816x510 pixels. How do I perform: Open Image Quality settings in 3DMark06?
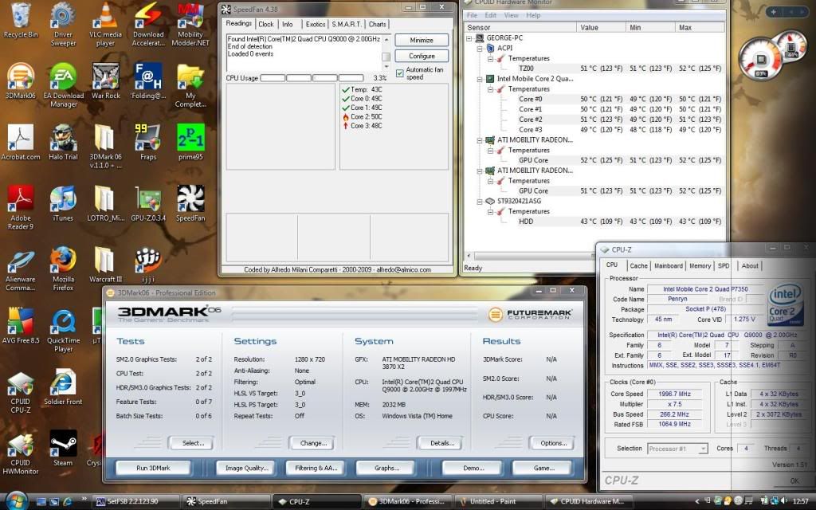pos(247,468)
